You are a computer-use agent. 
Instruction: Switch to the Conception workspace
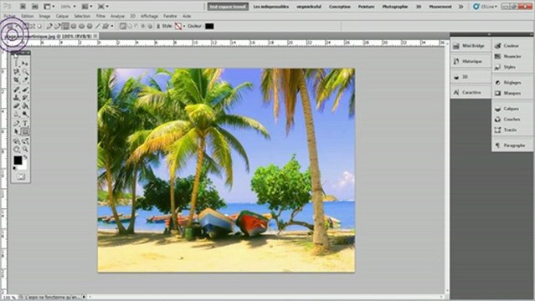tap(339, 7)
